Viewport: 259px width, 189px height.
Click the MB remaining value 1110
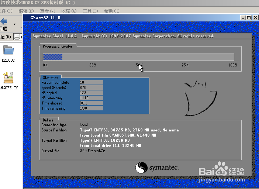coord(91,98)
